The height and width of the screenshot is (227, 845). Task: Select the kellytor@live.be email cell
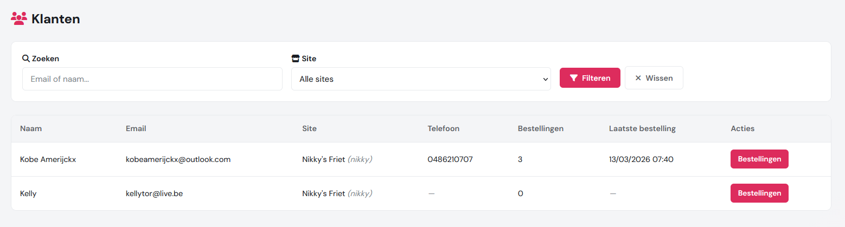(x=154, y=193)
